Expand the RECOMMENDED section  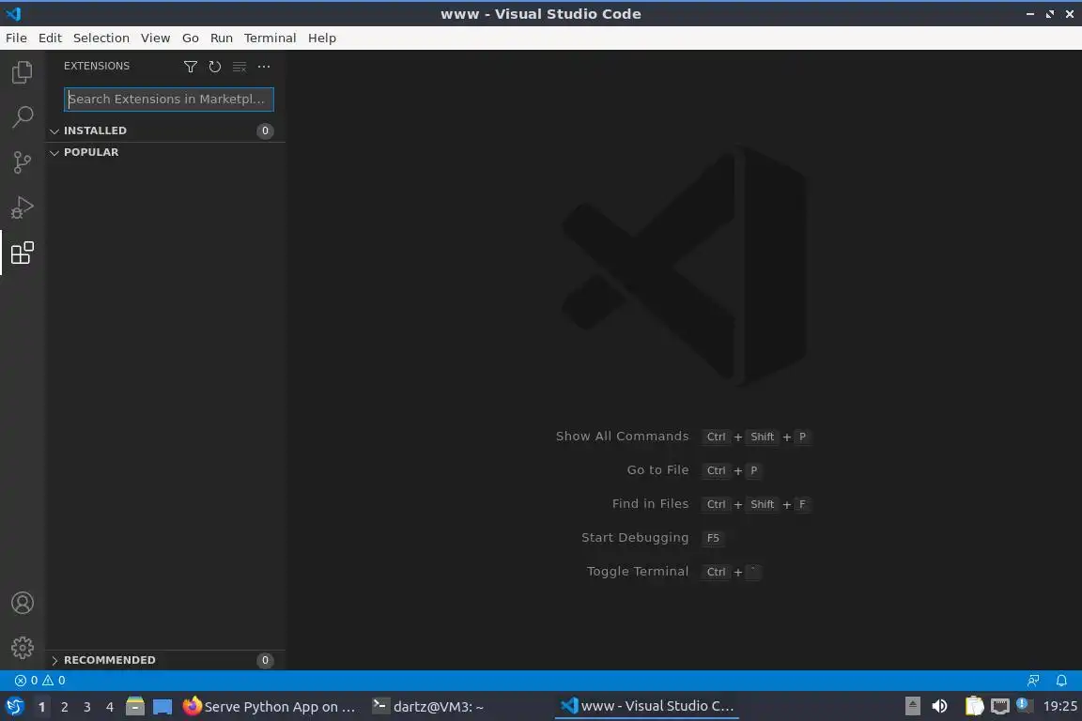[54, 660]
